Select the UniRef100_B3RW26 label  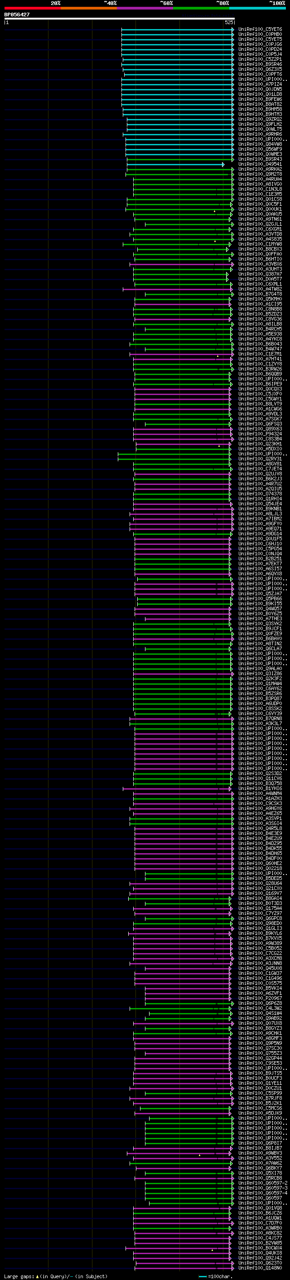click(x=260, y=369)
